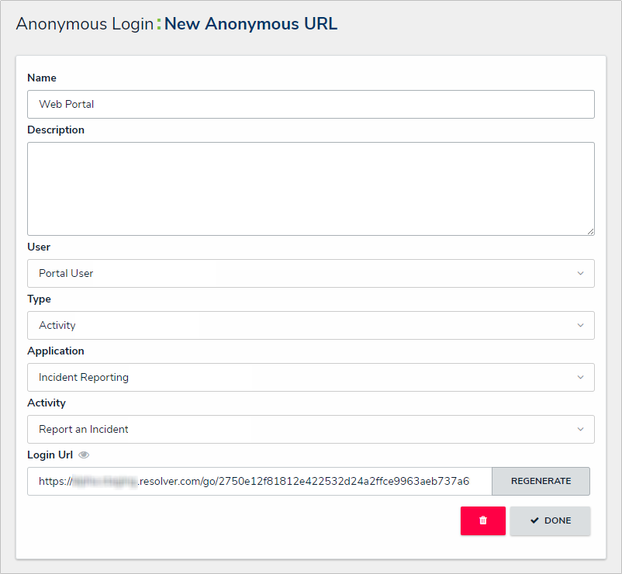
Task: Click the Anonymous Login breadcrumb heading
Action: pyautogui.click(x=85, y=24)
